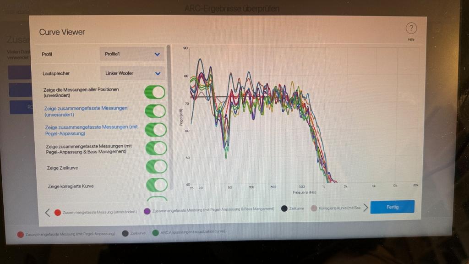This screenshot has width=469, height=264.
Task: Click red dot for Zusammengefasste Messung (unverändert)
Action: point(58,212)
